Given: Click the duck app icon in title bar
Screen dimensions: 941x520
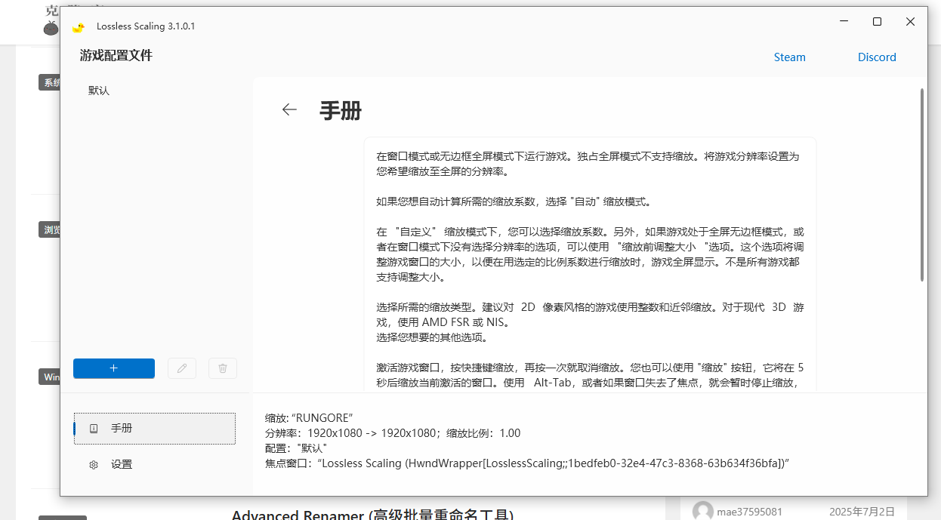Looking at the screenshot, I should pos(78,26).
